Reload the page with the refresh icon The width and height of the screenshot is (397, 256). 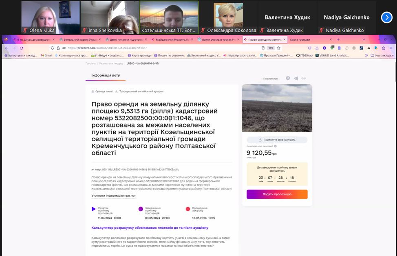tap(22, 48)
